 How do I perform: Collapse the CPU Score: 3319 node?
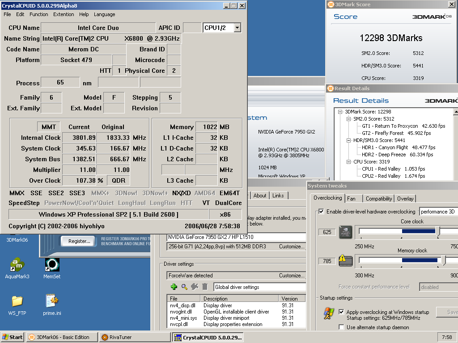348,162
